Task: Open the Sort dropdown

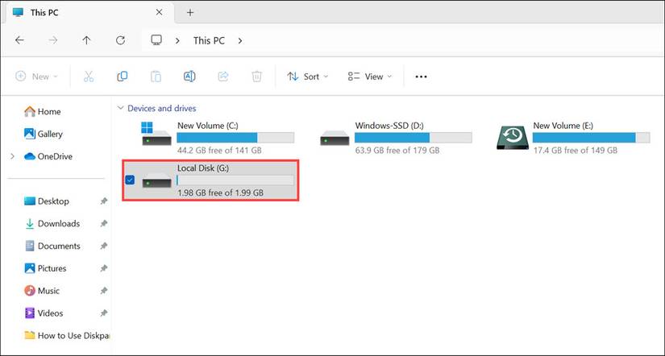Action: pyautogui.click(x=307, y=77)
